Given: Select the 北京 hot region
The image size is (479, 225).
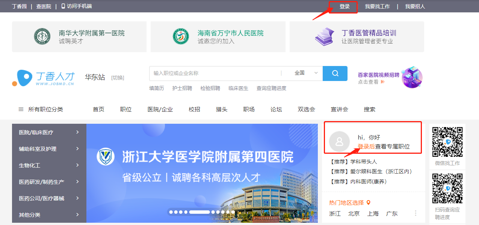Looking at the screenshot, I should tap(354, 213).
